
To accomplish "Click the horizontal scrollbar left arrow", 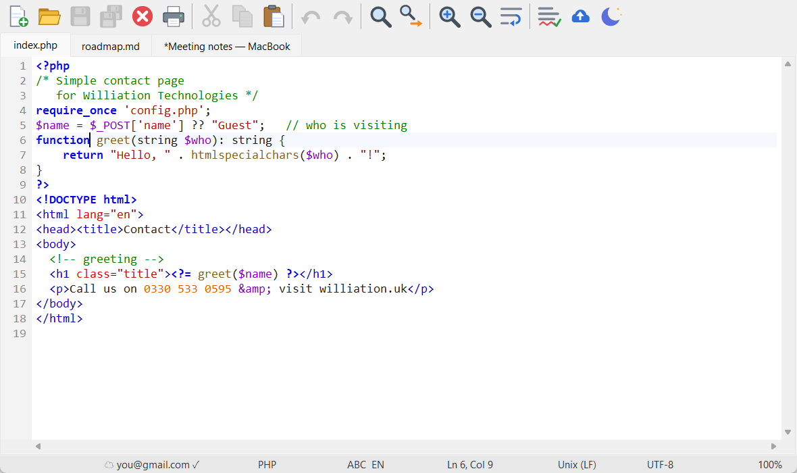I will pos(38,447).
